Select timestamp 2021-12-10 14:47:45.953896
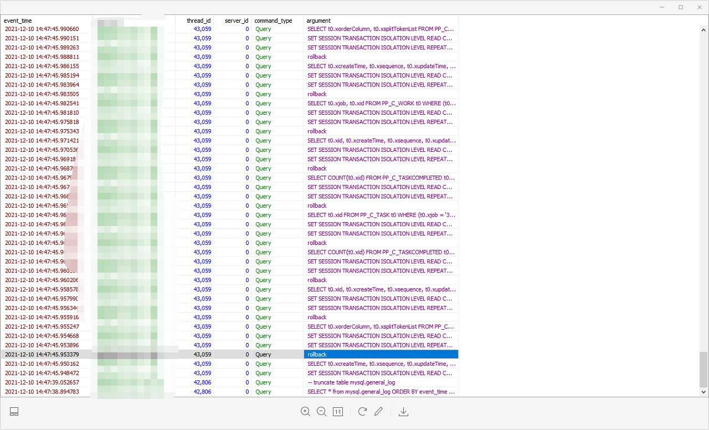Screen dimensions: 709x430 tap(42, 345)
